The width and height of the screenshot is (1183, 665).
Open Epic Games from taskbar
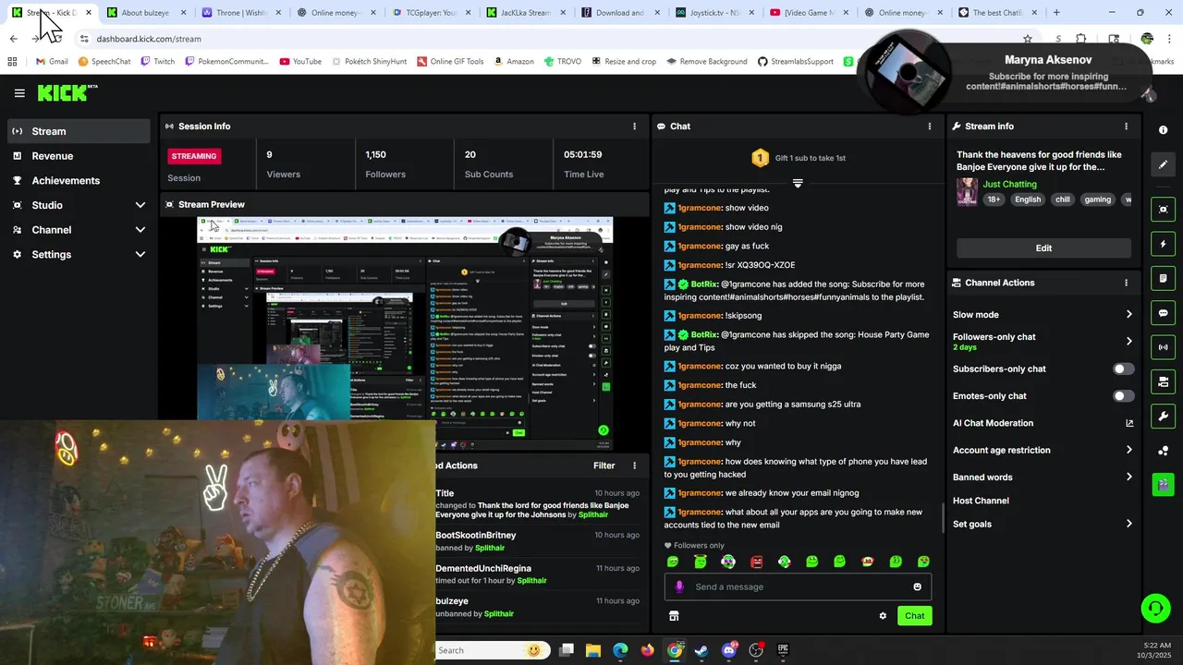[x=783, y=650]
